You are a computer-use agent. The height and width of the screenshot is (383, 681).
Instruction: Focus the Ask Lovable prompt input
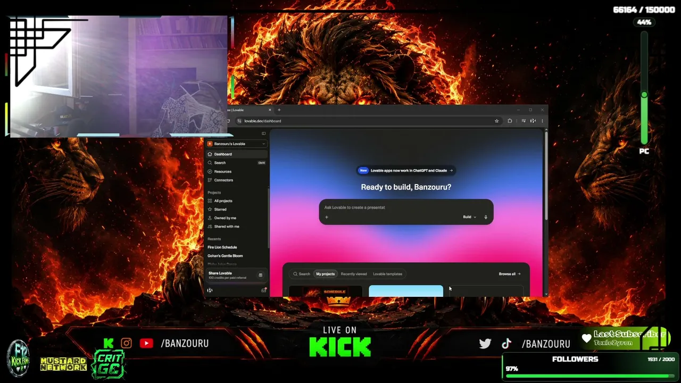click(x=406, y=207)
